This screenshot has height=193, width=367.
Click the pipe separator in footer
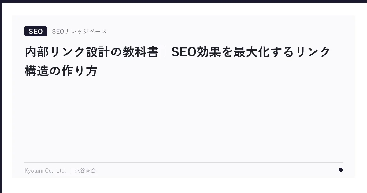point(70,171)
